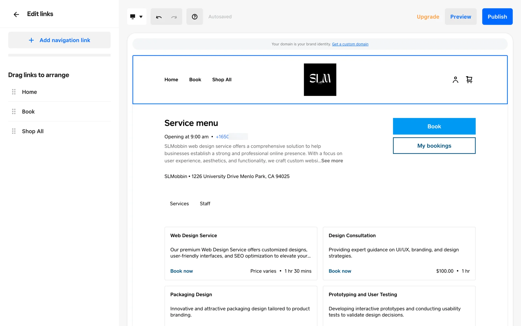Open the help question mark icon
521x326 pixels.
[195, 17]
